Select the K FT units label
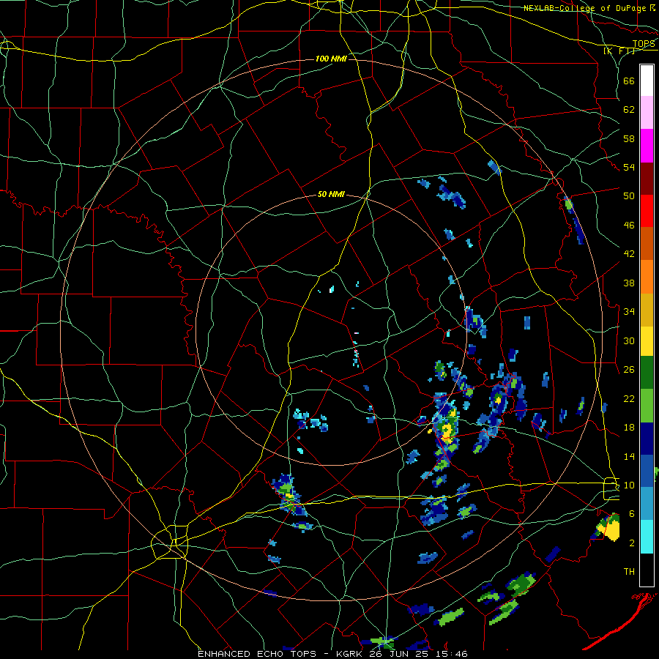 pos(619,51)
